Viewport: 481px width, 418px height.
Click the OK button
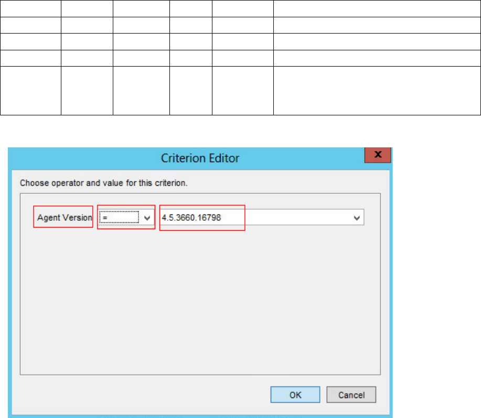coord(295,395)
